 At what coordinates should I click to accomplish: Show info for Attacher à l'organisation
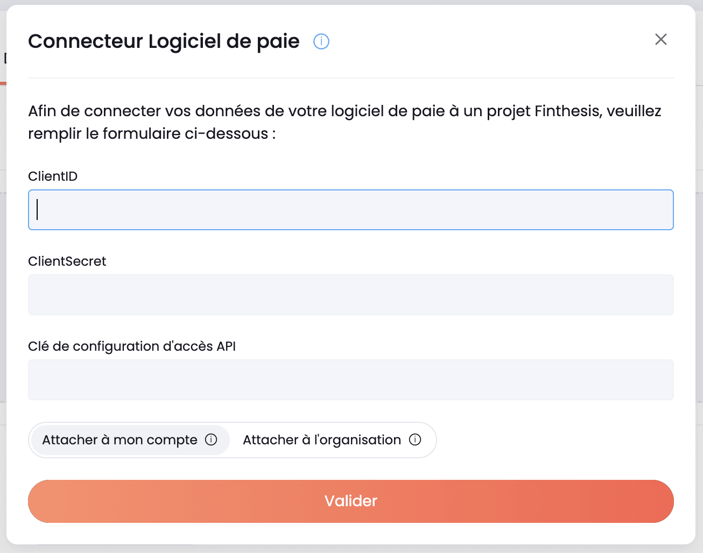pos(415,439)
